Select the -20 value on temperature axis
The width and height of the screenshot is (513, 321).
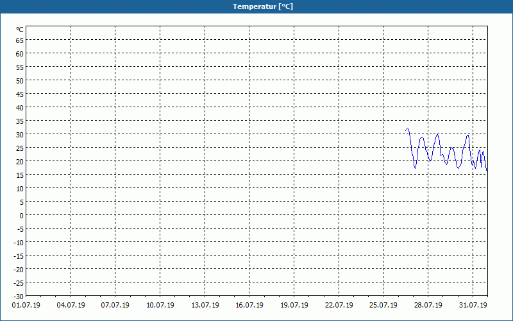tap(19, 270)
